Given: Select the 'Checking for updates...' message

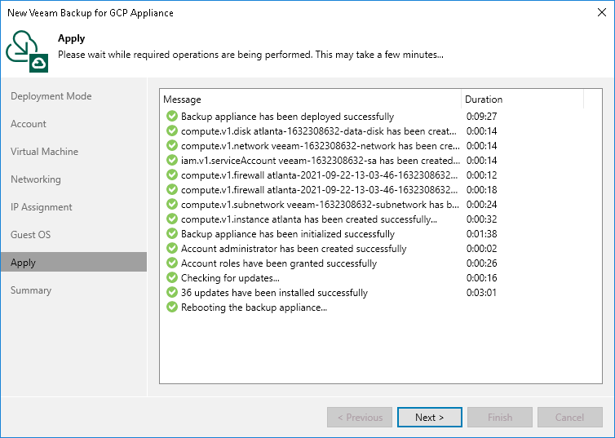Looking at the screenshot, I should pyautogui.click(x=230, y=278).
